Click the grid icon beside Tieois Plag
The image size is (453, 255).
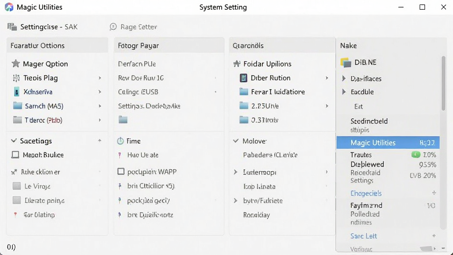[16, 78]
